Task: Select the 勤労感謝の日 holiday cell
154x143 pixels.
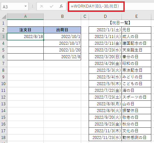Action: click(136, 138)
